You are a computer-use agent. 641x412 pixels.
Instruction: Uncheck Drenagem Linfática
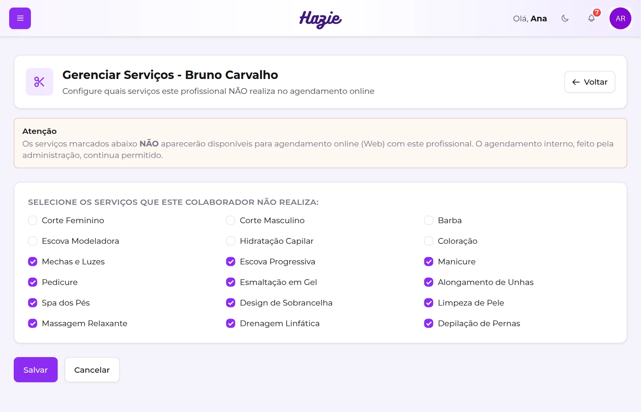coord(231,323)
